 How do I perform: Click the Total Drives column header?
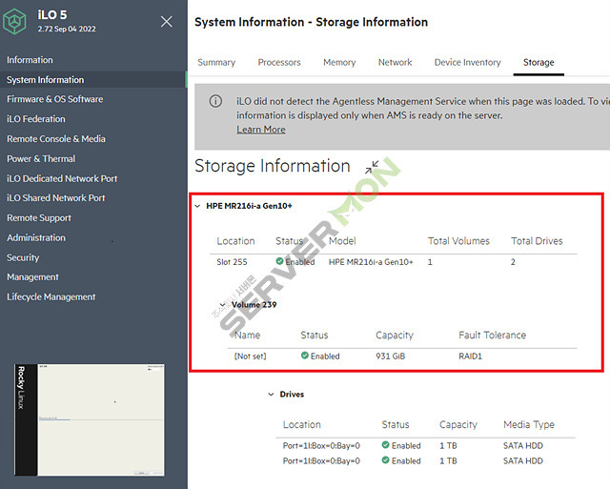(x=537, y=241)
